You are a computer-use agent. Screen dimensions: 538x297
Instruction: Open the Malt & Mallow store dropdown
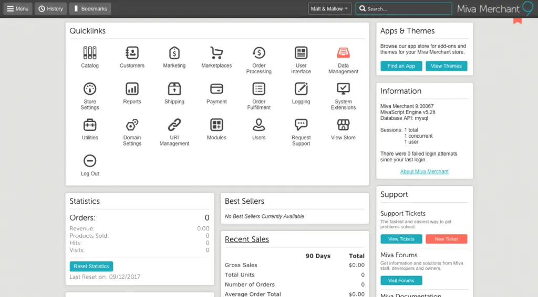point(329,8)
